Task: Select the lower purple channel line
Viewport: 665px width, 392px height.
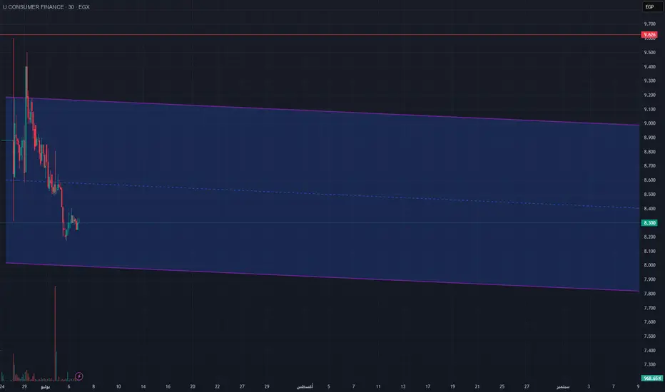Action: [323, 277]
